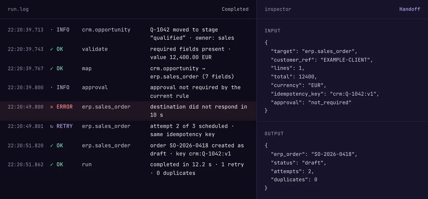Click the "attempts": 2 JSON line
Viewport: 428px width, 199px height.
(292, 171)
